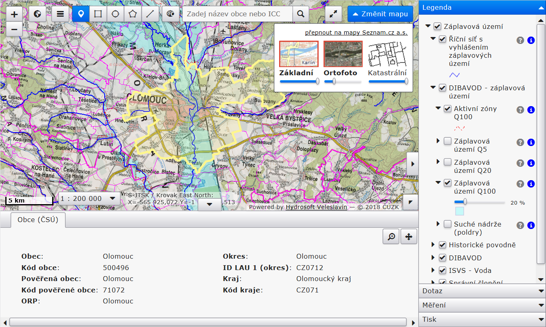Zoom to selected feature magnifier icon

click(x=391, y=237)
